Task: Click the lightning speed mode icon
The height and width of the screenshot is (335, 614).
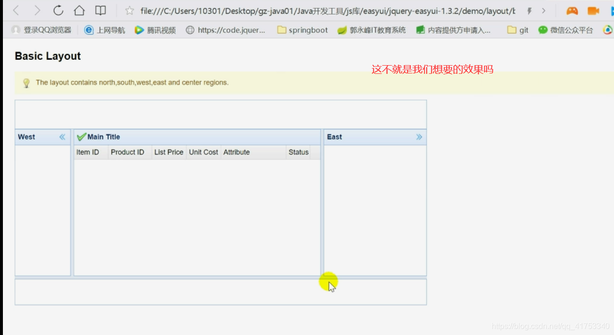Action: tap(529, 11)
